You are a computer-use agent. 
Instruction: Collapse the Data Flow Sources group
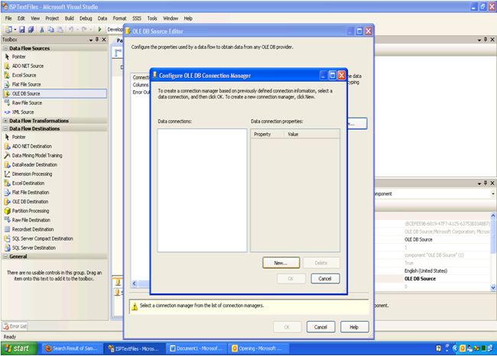5,48
